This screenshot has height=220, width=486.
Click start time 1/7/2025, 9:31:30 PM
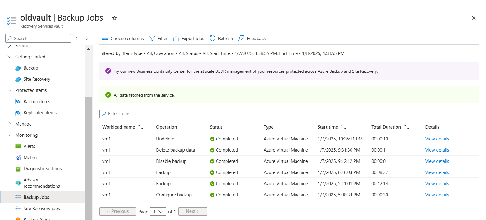tap(339, 150)
